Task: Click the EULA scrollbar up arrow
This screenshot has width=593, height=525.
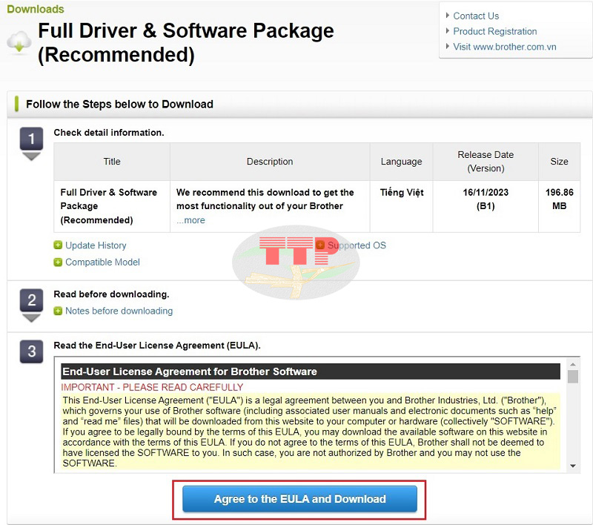Action: [573, 364]
